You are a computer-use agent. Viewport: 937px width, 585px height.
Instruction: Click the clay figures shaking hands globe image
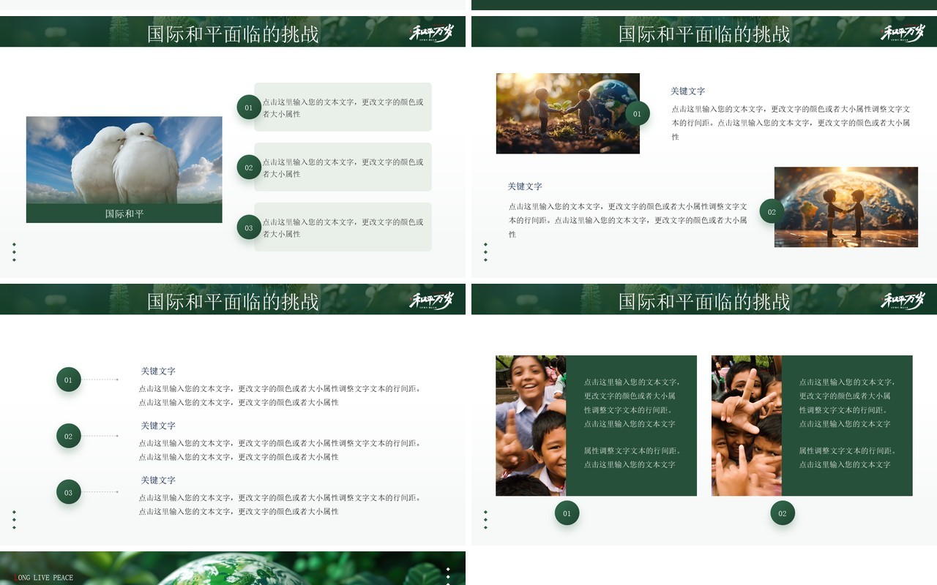click(x=846, y=207)
